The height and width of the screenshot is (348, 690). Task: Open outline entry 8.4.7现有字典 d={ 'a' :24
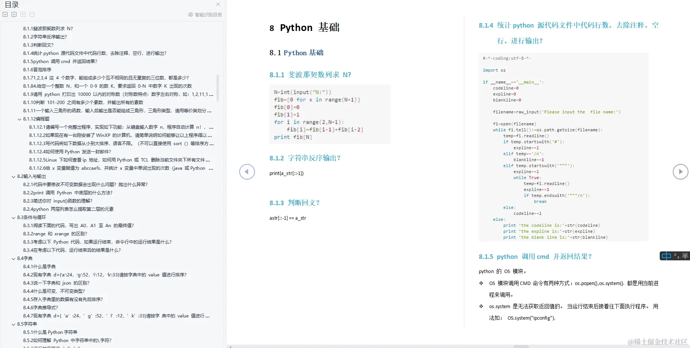[x=116, y=316]
